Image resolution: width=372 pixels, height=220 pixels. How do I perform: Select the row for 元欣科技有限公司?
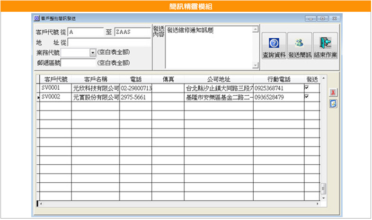(95, 88)
